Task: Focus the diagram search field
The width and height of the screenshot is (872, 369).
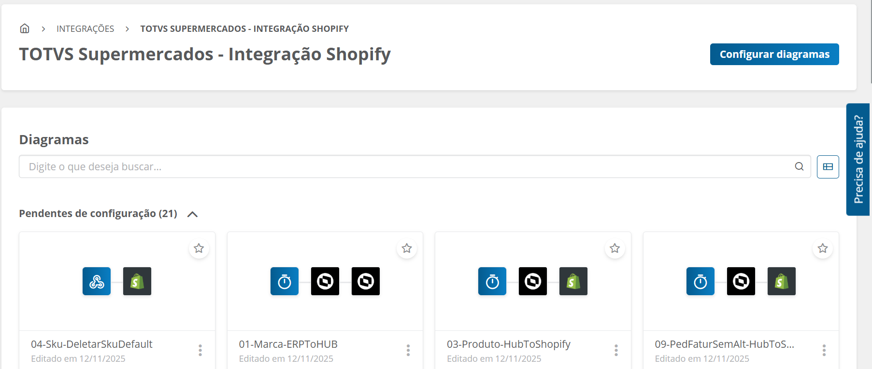Action: tap(406, 166)
